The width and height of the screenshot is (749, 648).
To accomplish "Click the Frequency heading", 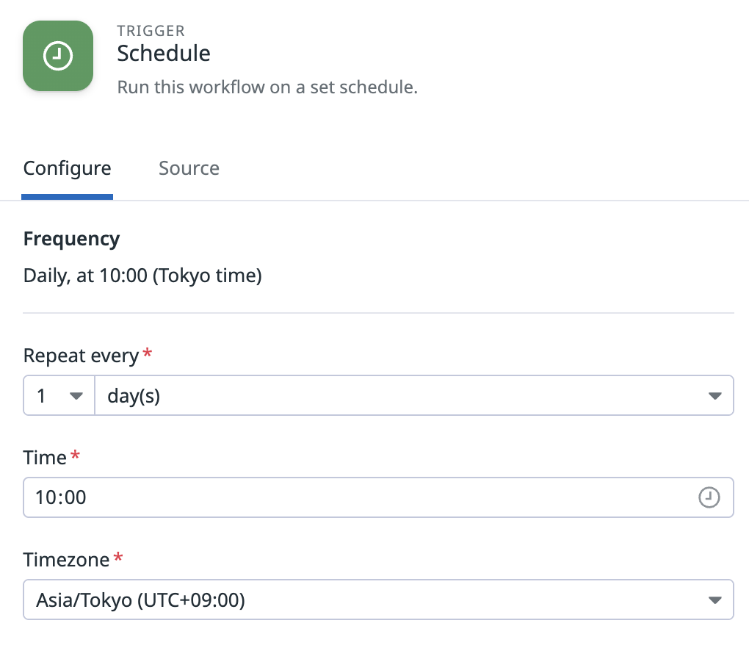I will [72, 239].
